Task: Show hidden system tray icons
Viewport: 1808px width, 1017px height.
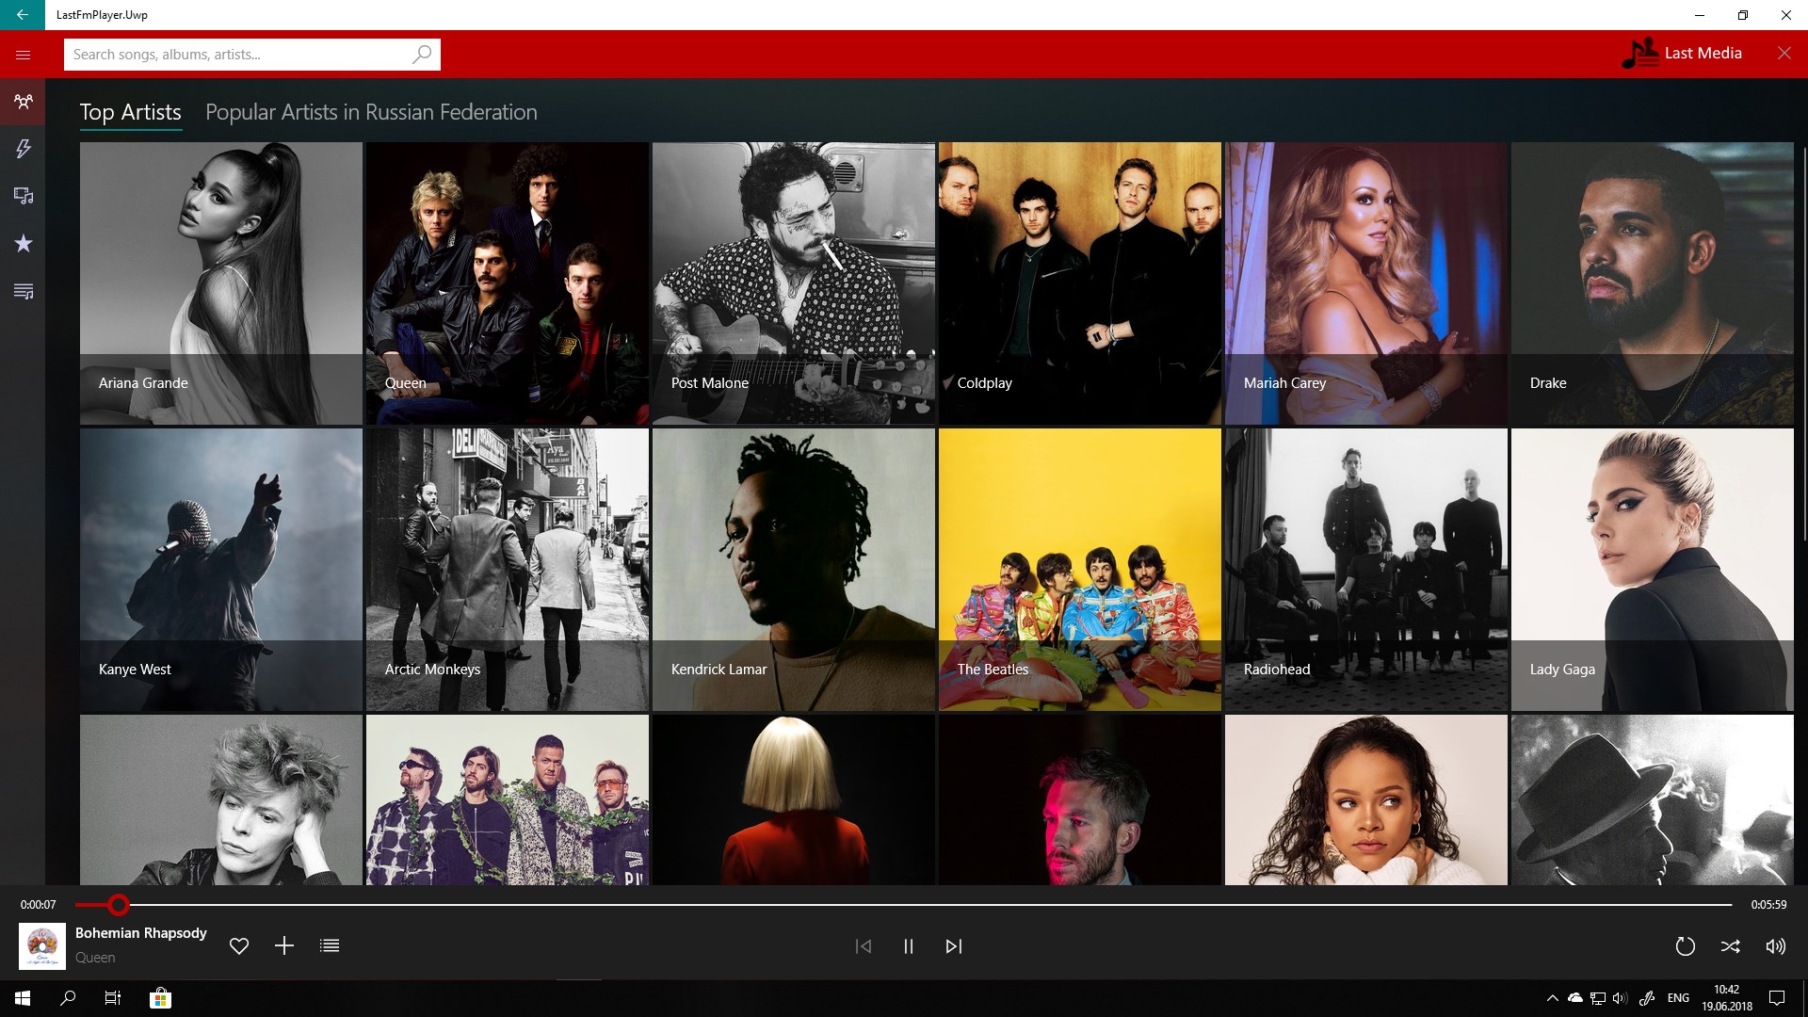Action: point(1552,998)
